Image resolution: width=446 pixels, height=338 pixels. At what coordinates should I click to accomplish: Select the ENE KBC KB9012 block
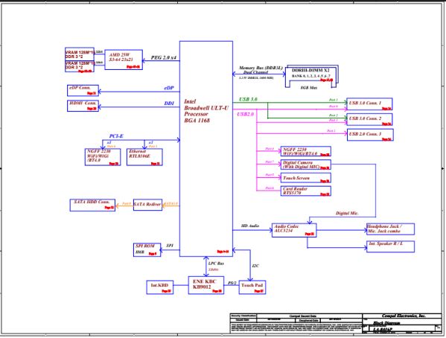coord(206,285)
